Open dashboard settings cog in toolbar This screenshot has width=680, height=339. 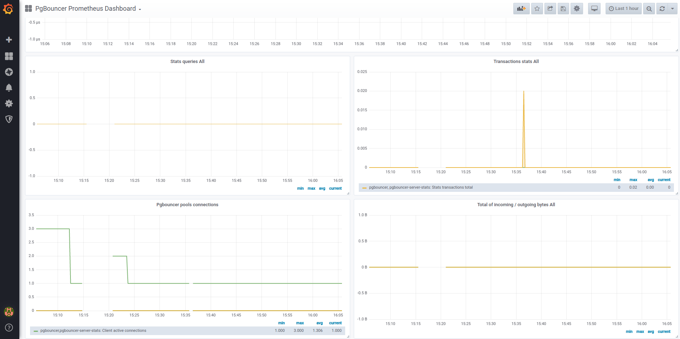pos(577,9)
